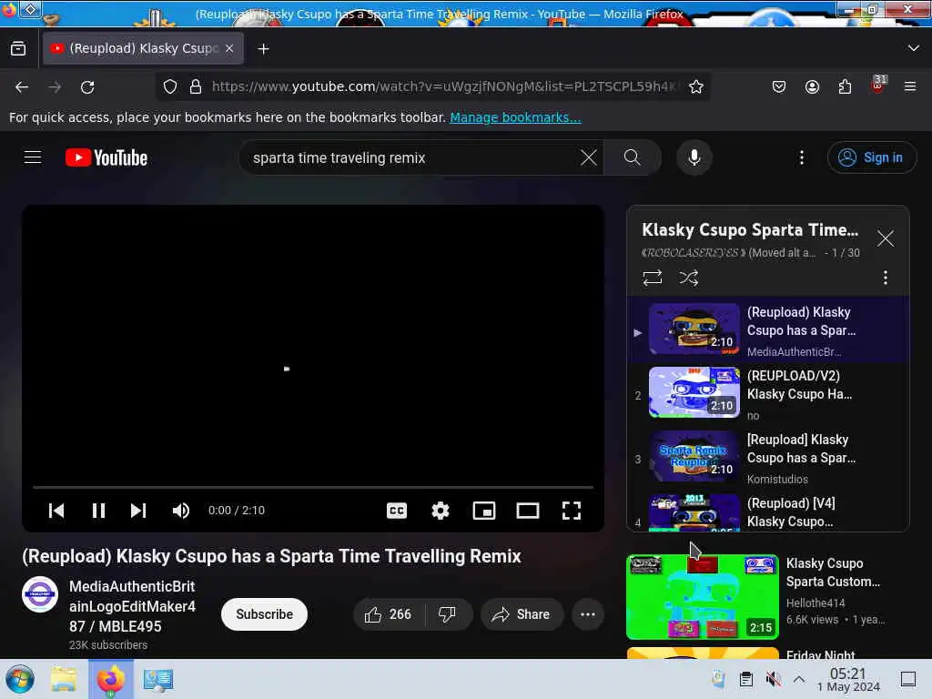Switch to theater mode

(x=528, y=511)
